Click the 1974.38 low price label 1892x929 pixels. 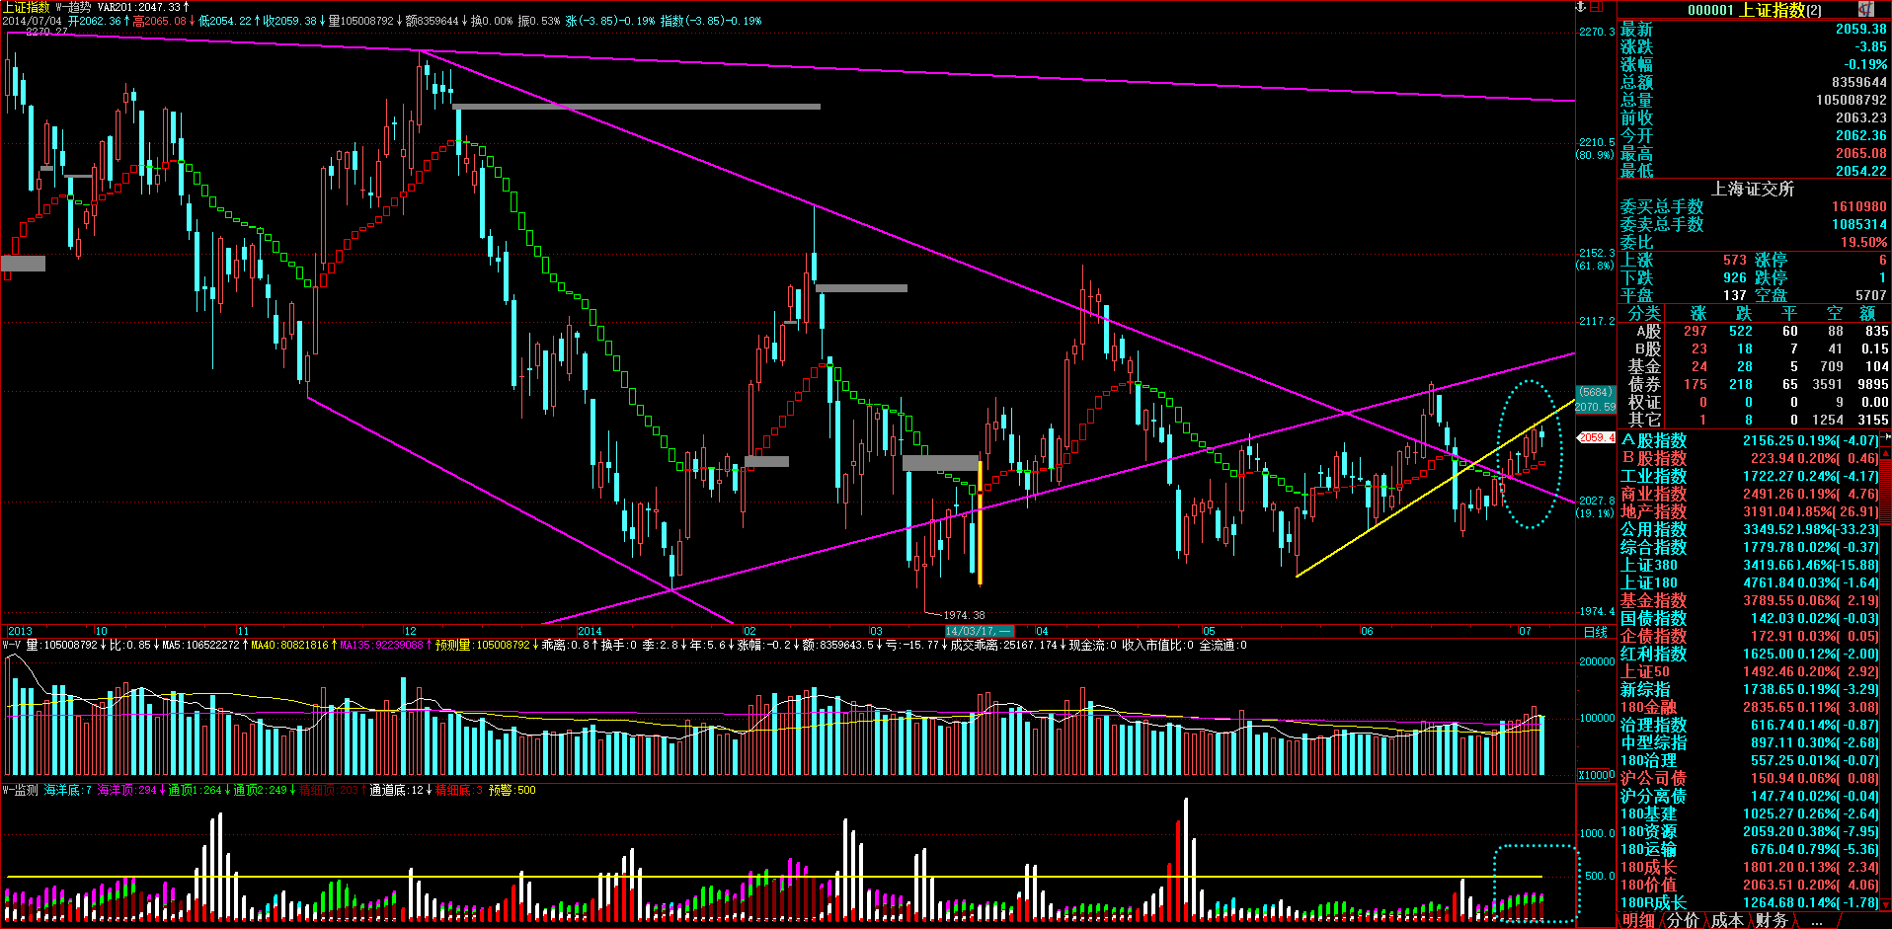(x=963, y=615)
